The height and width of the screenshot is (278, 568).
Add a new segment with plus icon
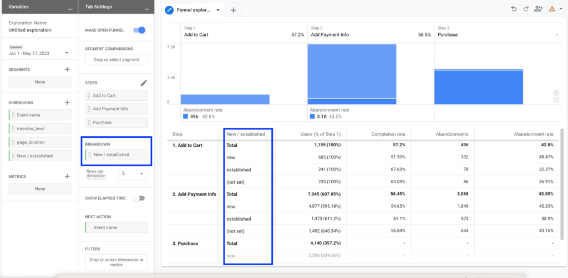pyautogui.click(x=67, y=69)
